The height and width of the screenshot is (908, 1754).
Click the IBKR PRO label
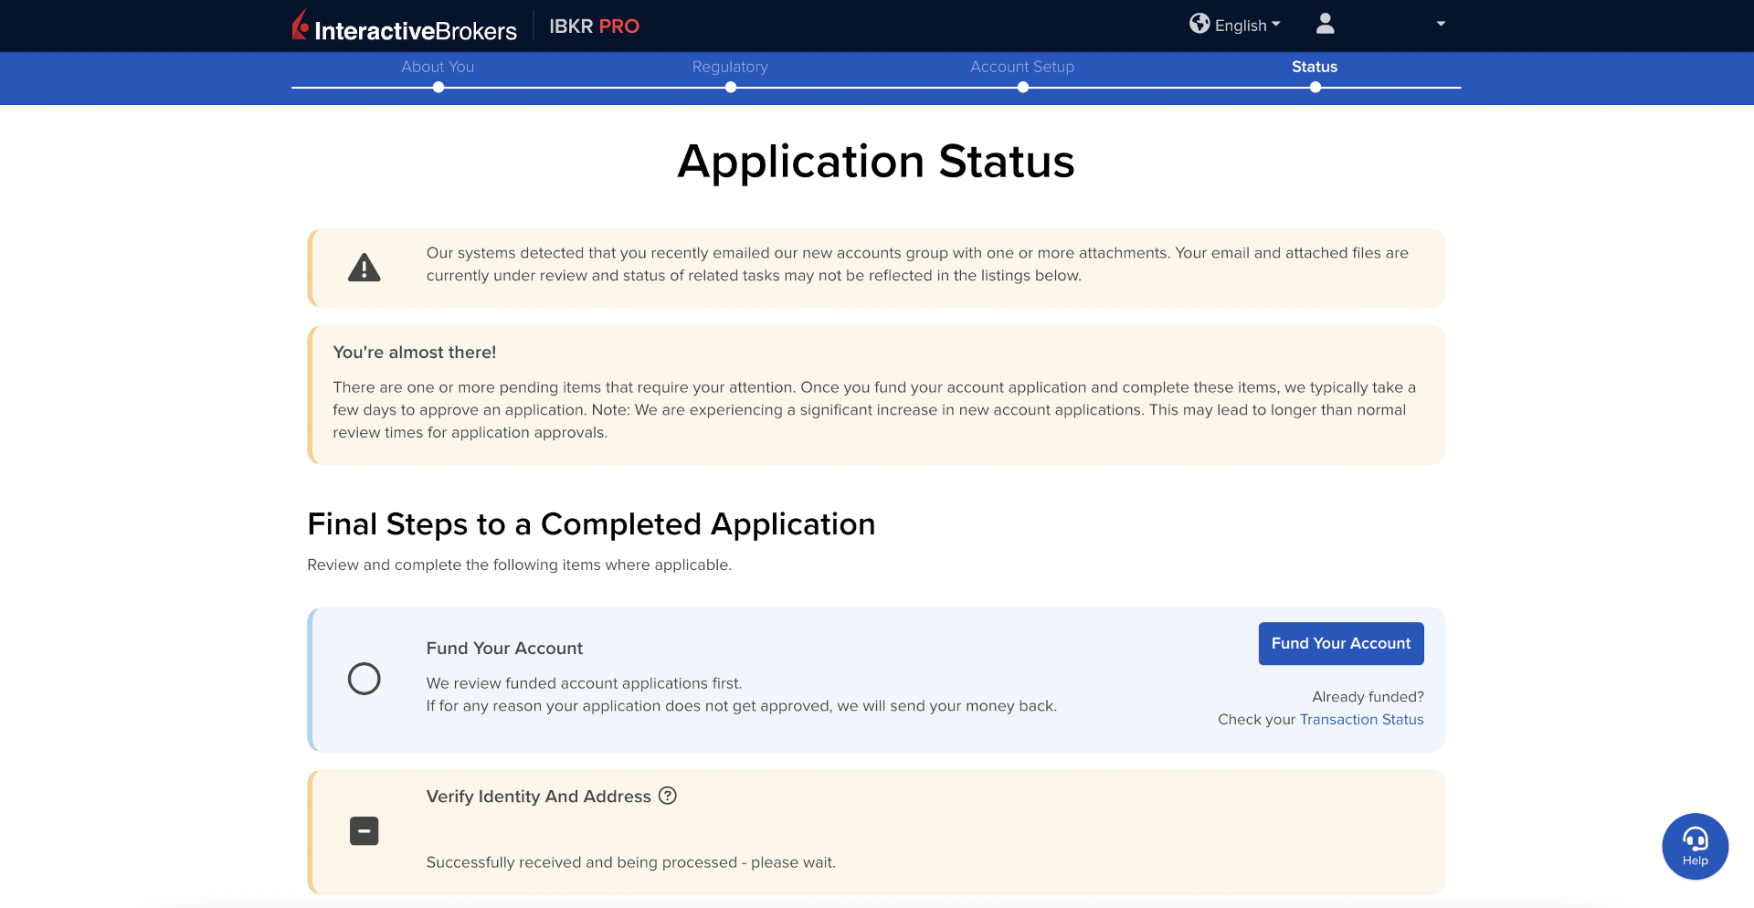pyautogui.click(x=594, y=26)
